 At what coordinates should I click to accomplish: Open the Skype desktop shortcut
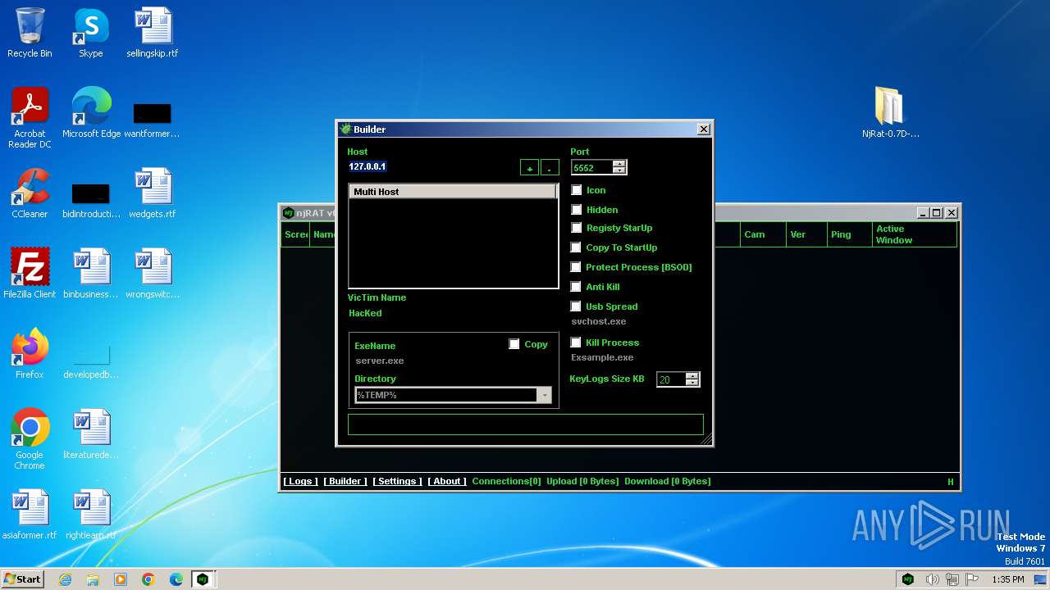[90, 33]
